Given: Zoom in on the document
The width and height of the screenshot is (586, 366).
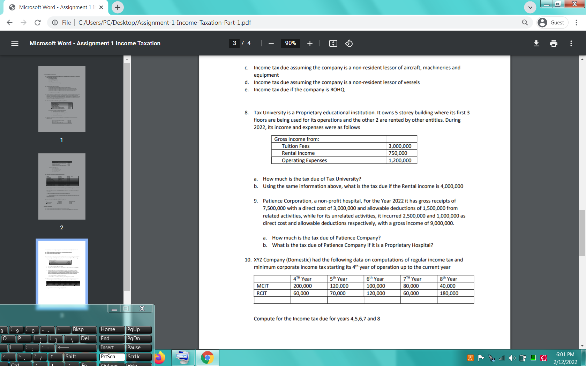Looking at the screenshot, I should tap(310, 43).
